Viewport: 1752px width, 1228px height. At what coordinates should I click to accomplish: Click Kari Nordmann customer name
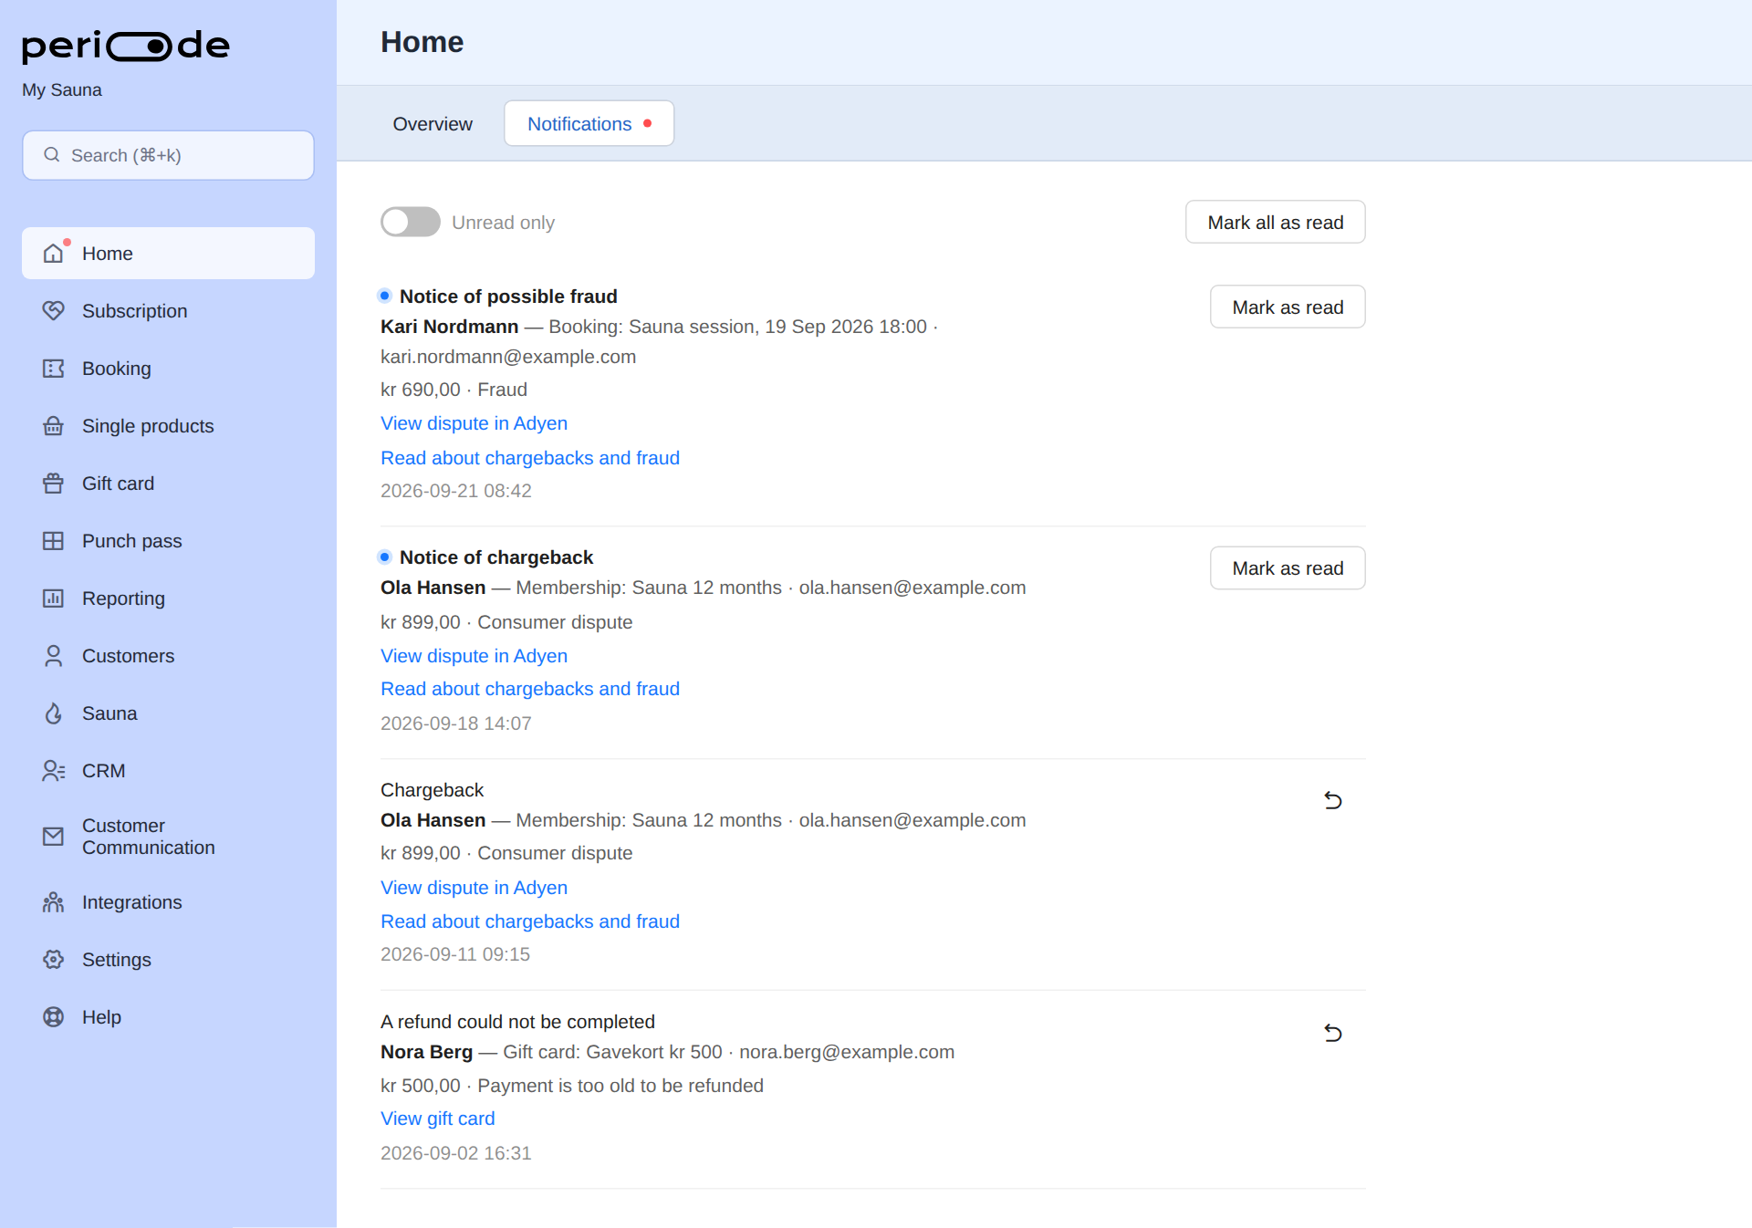449,327
